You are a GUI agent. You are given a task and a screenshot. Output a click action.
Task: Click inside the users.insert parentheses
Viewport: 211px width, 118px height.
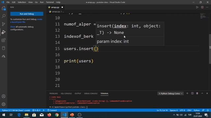[96, 49]
